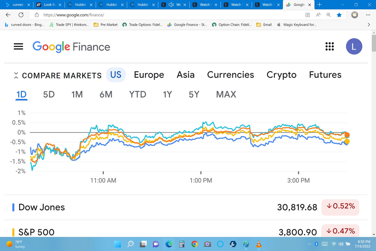
Task: Click S&P 500 0.47% change badge
Action: (340, 232)
